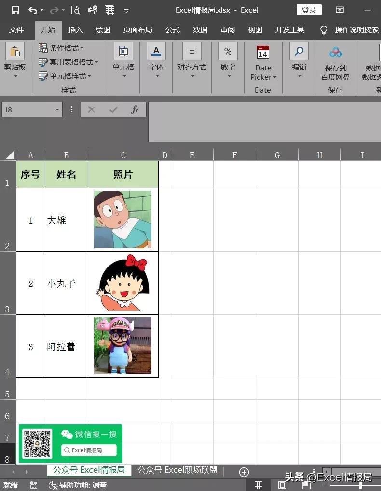The width and height of the screenshot is (381, 491).
Task: Switch to the 审阅 ribbon tab
Action: tap(228, 30)
